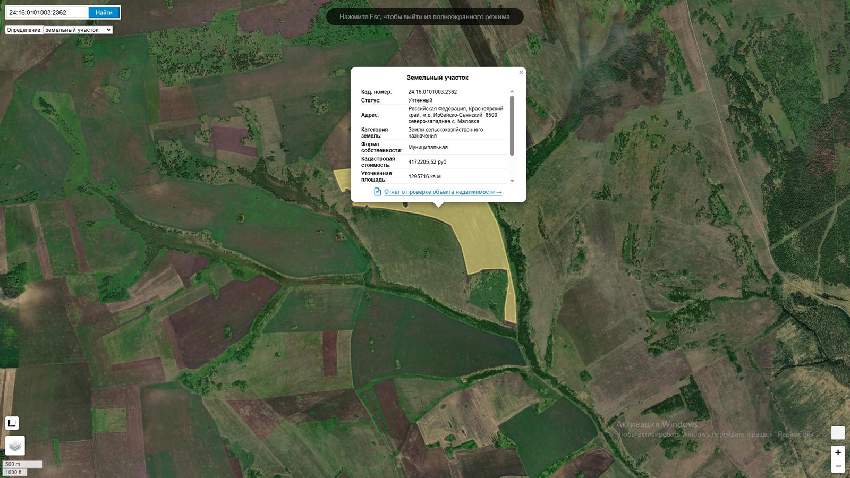Click the Кадастровая стоимость value row
The image size is (850, 478).
pos(434,162)
